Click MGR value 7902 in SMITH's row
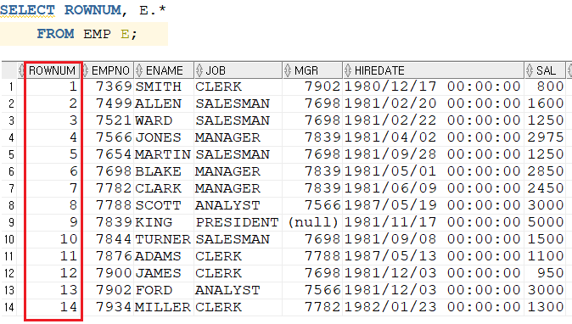572x324 pixels. pos(312,87)
